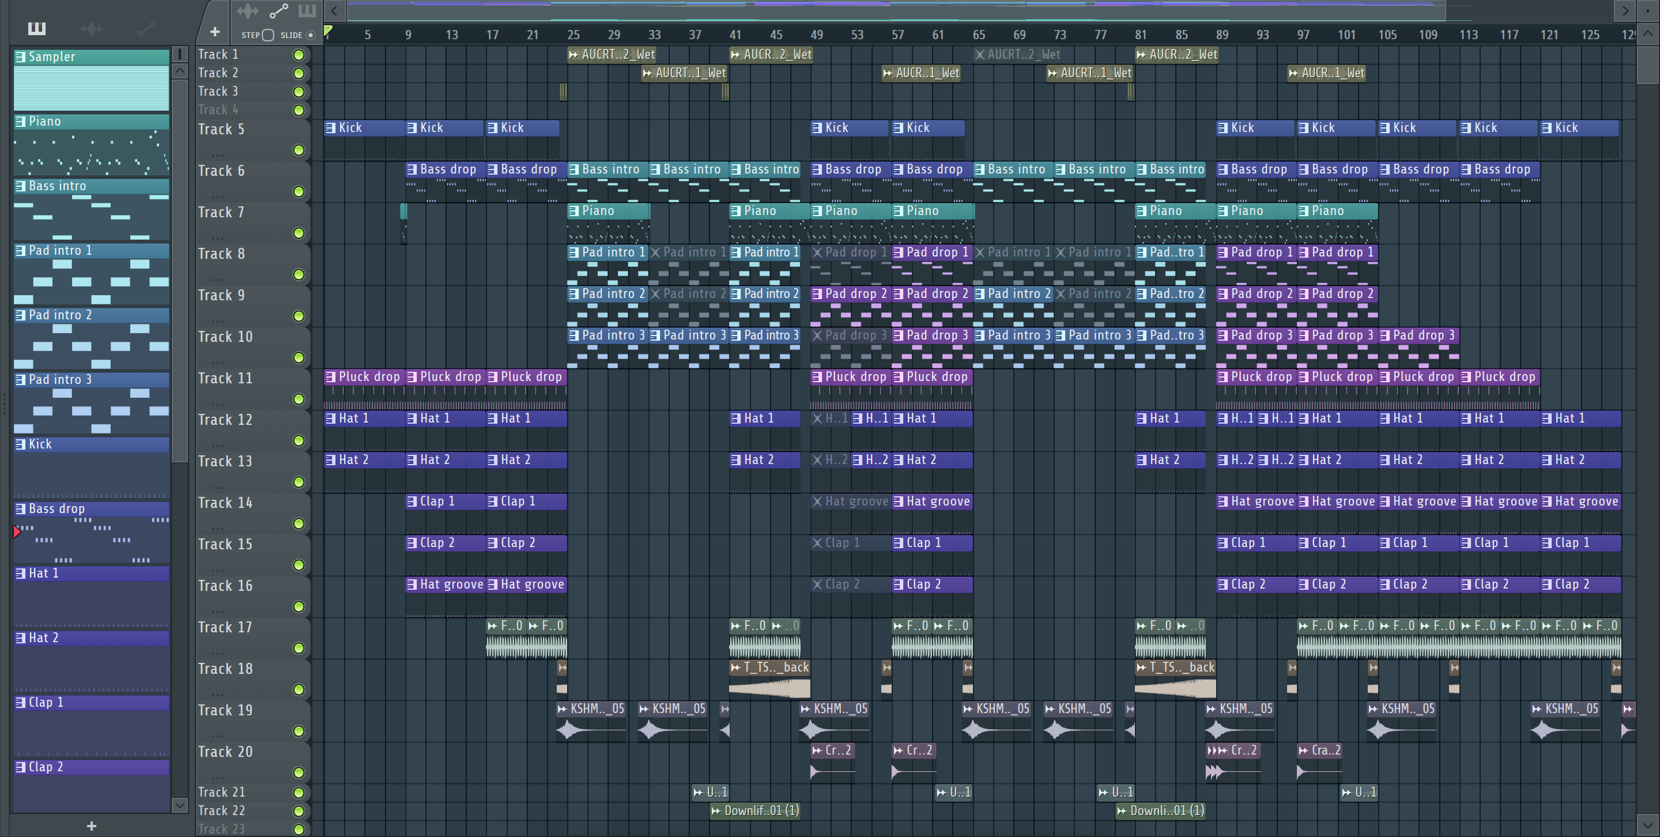Mute Track 1 with its green LED
This screenshot has height=837, width=1660.
click(x=299, y=55)
